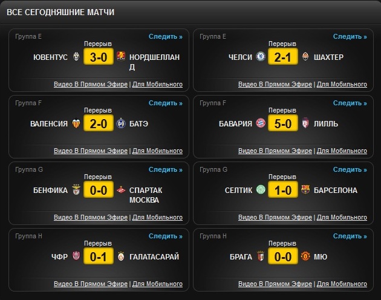This screenshot has width=381, height=300.
Task: Follow the Bayern vs Lille match
Action: (x=350, y=103)
